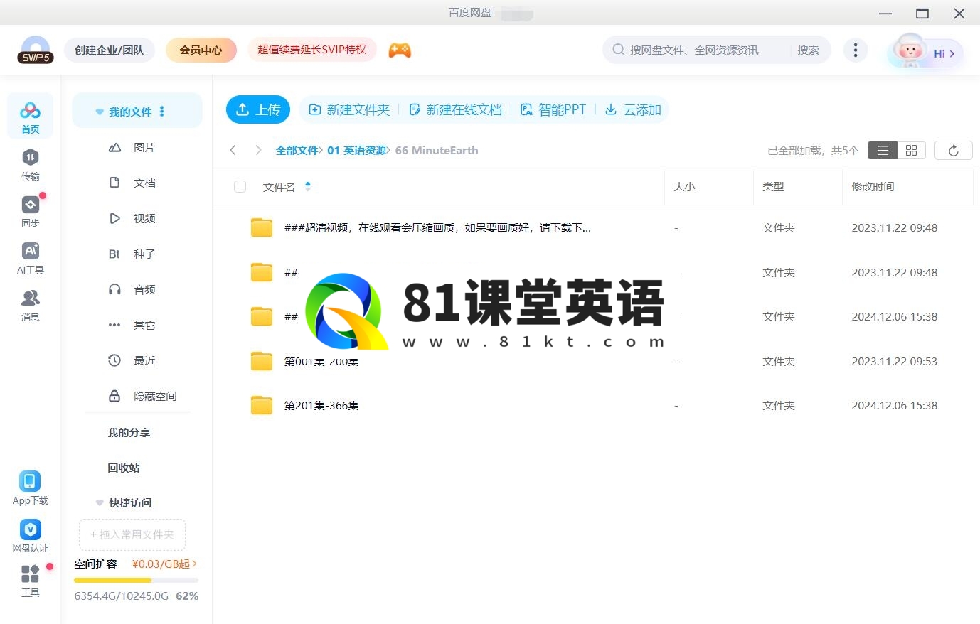The image size is (980, 624).
Task: Collapse the 我的文件 tree section
Action: pyautogui.click(x=100, y=112)
